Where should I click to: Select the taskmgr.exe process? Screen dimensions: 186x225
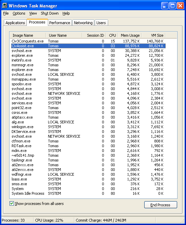(88, 160)
